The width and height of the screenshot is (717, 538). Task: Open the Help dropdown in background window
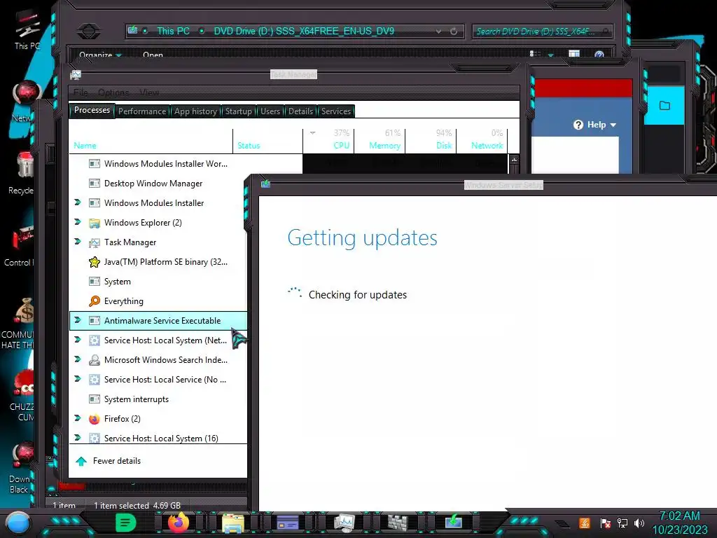[595, 125]
